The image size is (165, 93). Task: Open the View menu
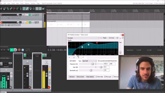[x=9, y=3]
